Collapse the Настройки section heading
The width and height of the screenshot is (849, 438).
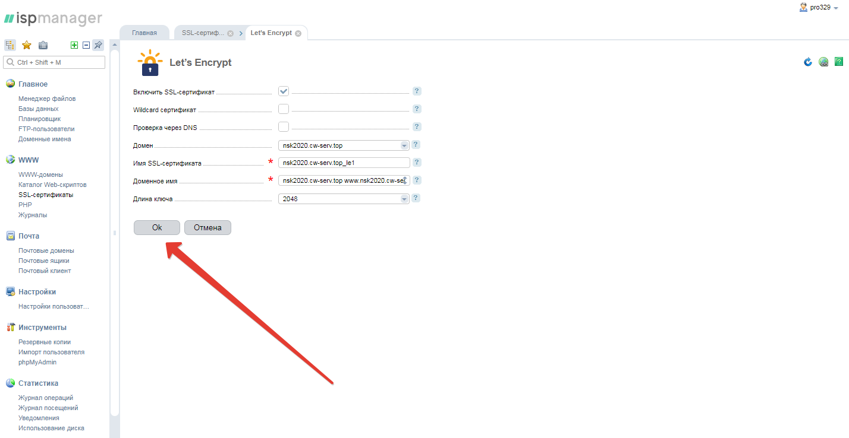pos(37,292)
